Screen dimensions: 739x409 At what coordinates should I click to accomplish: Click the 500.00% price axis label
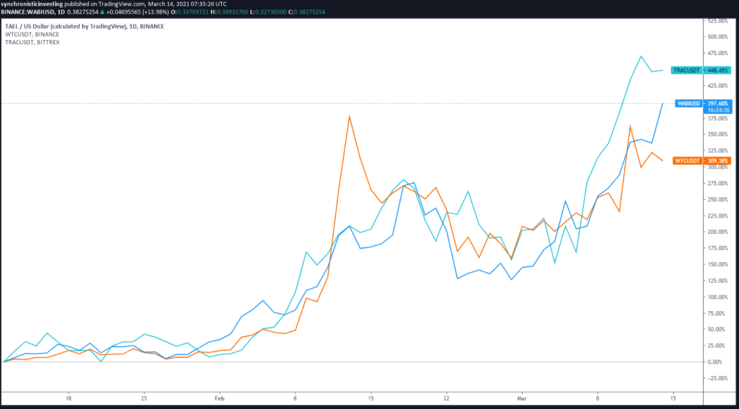(717, 37)
